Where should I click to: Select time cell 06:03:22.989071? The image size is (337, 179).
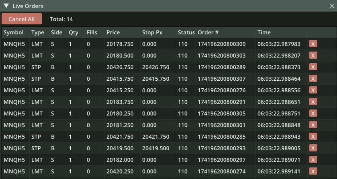279,159
